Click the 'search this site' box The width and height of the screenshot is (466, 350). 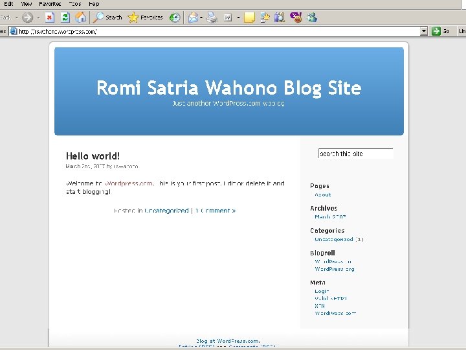[355, 154]
